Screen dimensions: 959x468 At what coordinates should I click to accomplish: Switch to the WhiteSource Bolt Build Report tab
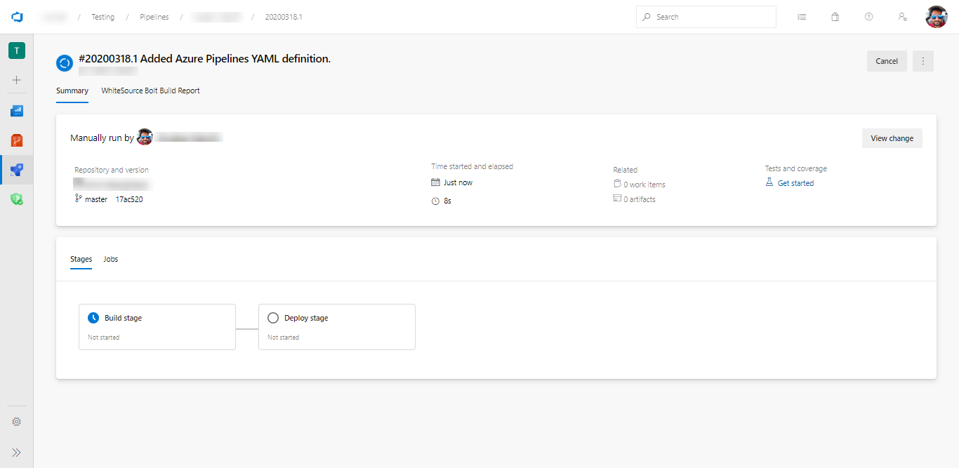[150, 91]
